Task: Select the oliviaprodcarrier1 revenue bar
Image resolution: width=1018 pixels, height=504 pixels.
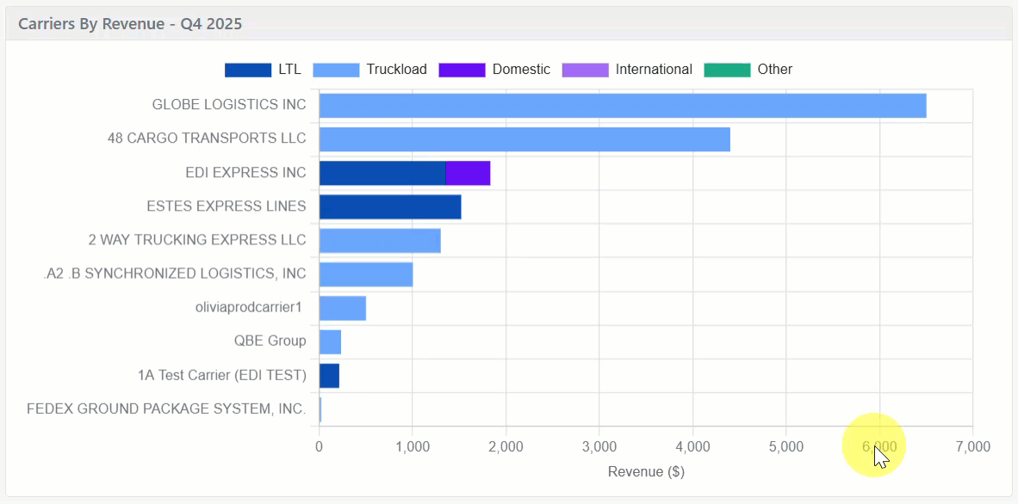Action: tap(342, 308)
